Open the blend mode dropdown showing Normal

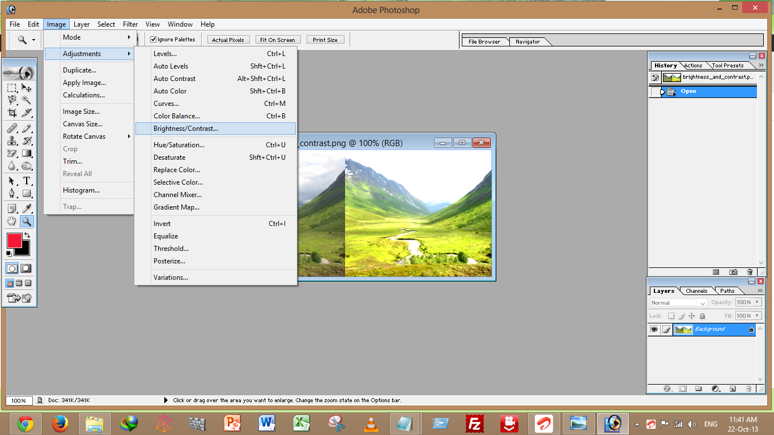[x=678, y=302]
